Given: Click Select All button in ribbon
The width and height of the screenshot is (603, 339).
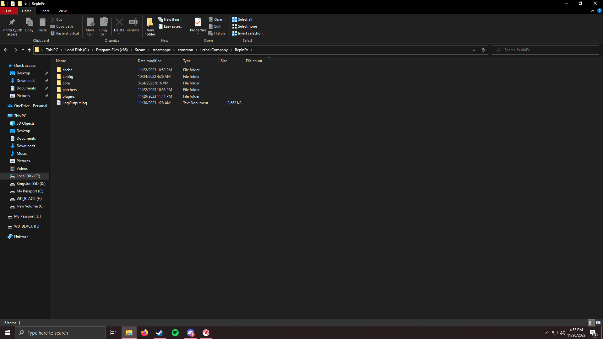Looking at the screenshot, I should point(245,19).
